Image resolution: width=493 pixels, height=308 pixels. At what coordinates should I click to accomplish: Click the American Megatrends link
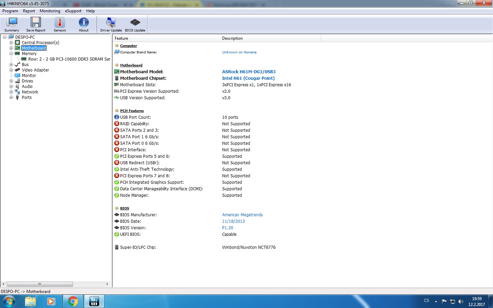242,215
